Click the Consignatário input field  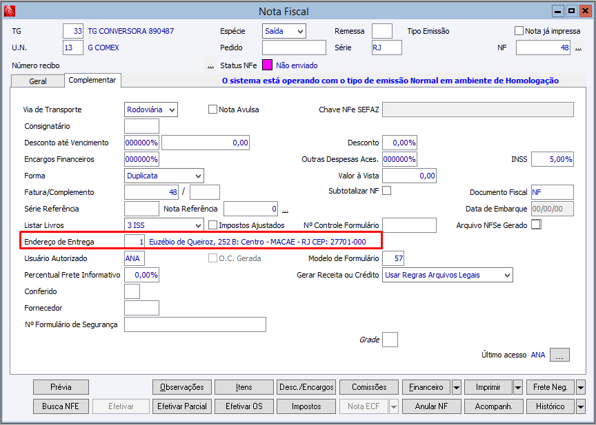tap(141, 126)
